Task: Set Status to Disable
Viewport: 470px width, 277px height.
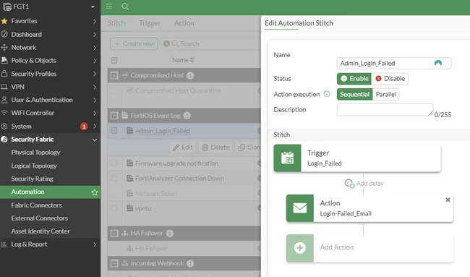Action: click(390, 79)
